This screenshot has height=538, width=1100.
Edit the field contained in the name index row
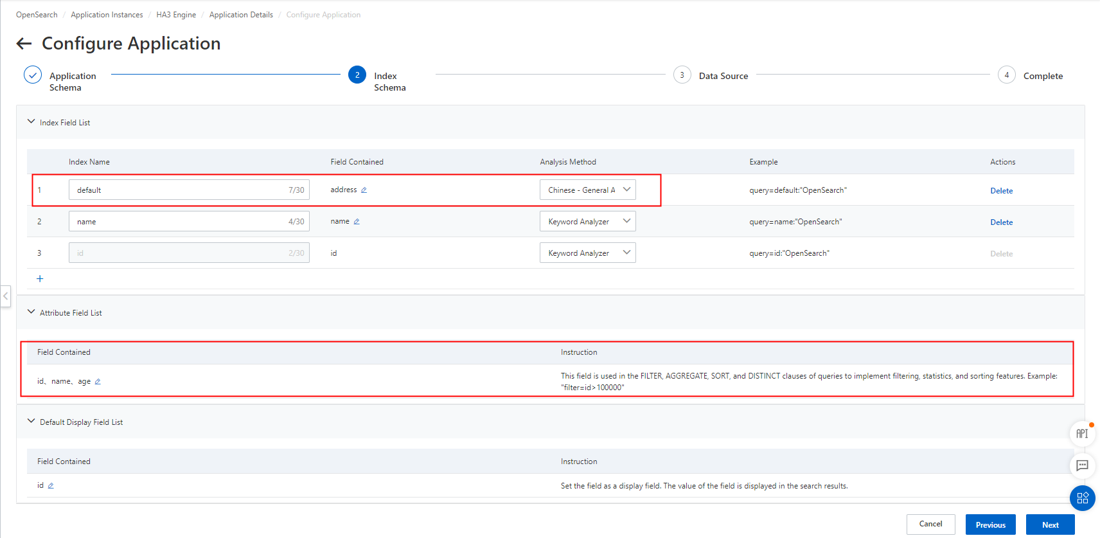point(357,222)
